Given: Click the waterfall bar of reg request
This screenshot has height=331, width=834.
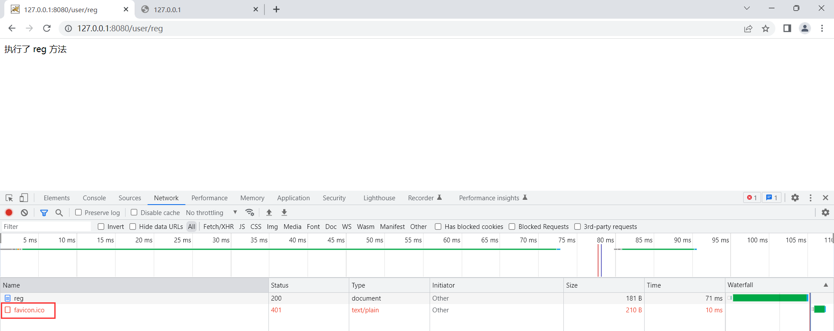Looking at the screenshot, I should click(770, 298).
